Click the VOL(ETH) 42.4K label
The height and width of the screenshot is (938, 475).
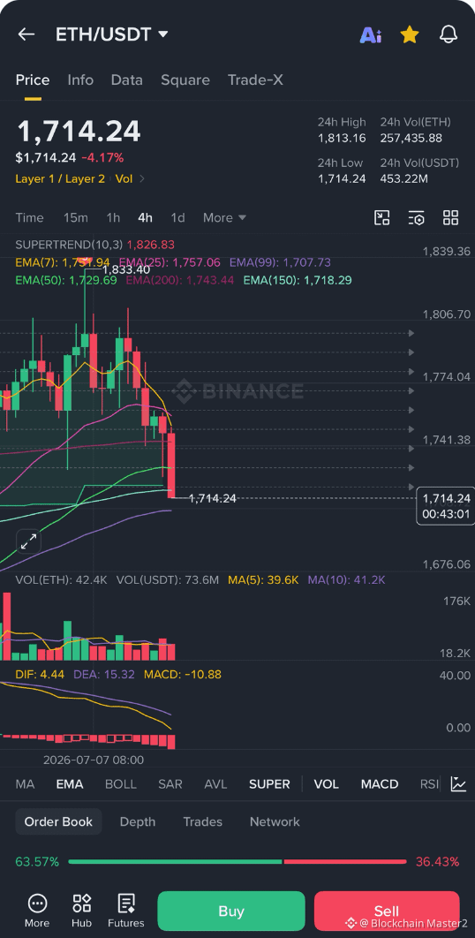pos(62,579)
